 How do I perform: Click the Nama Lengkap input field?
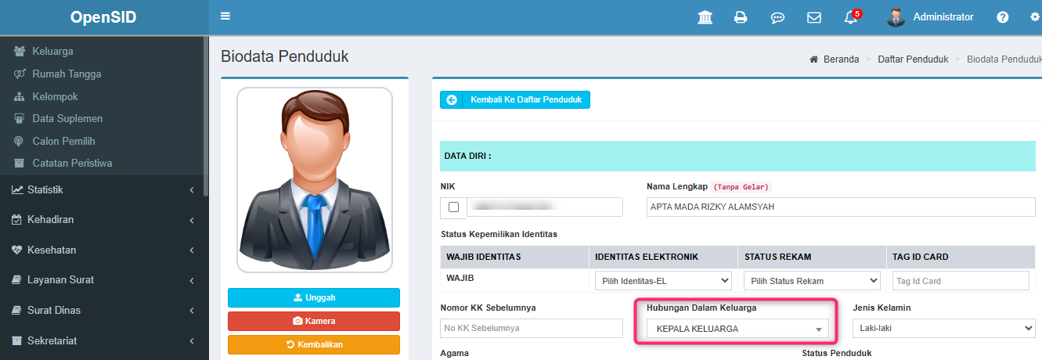[840, 207]
